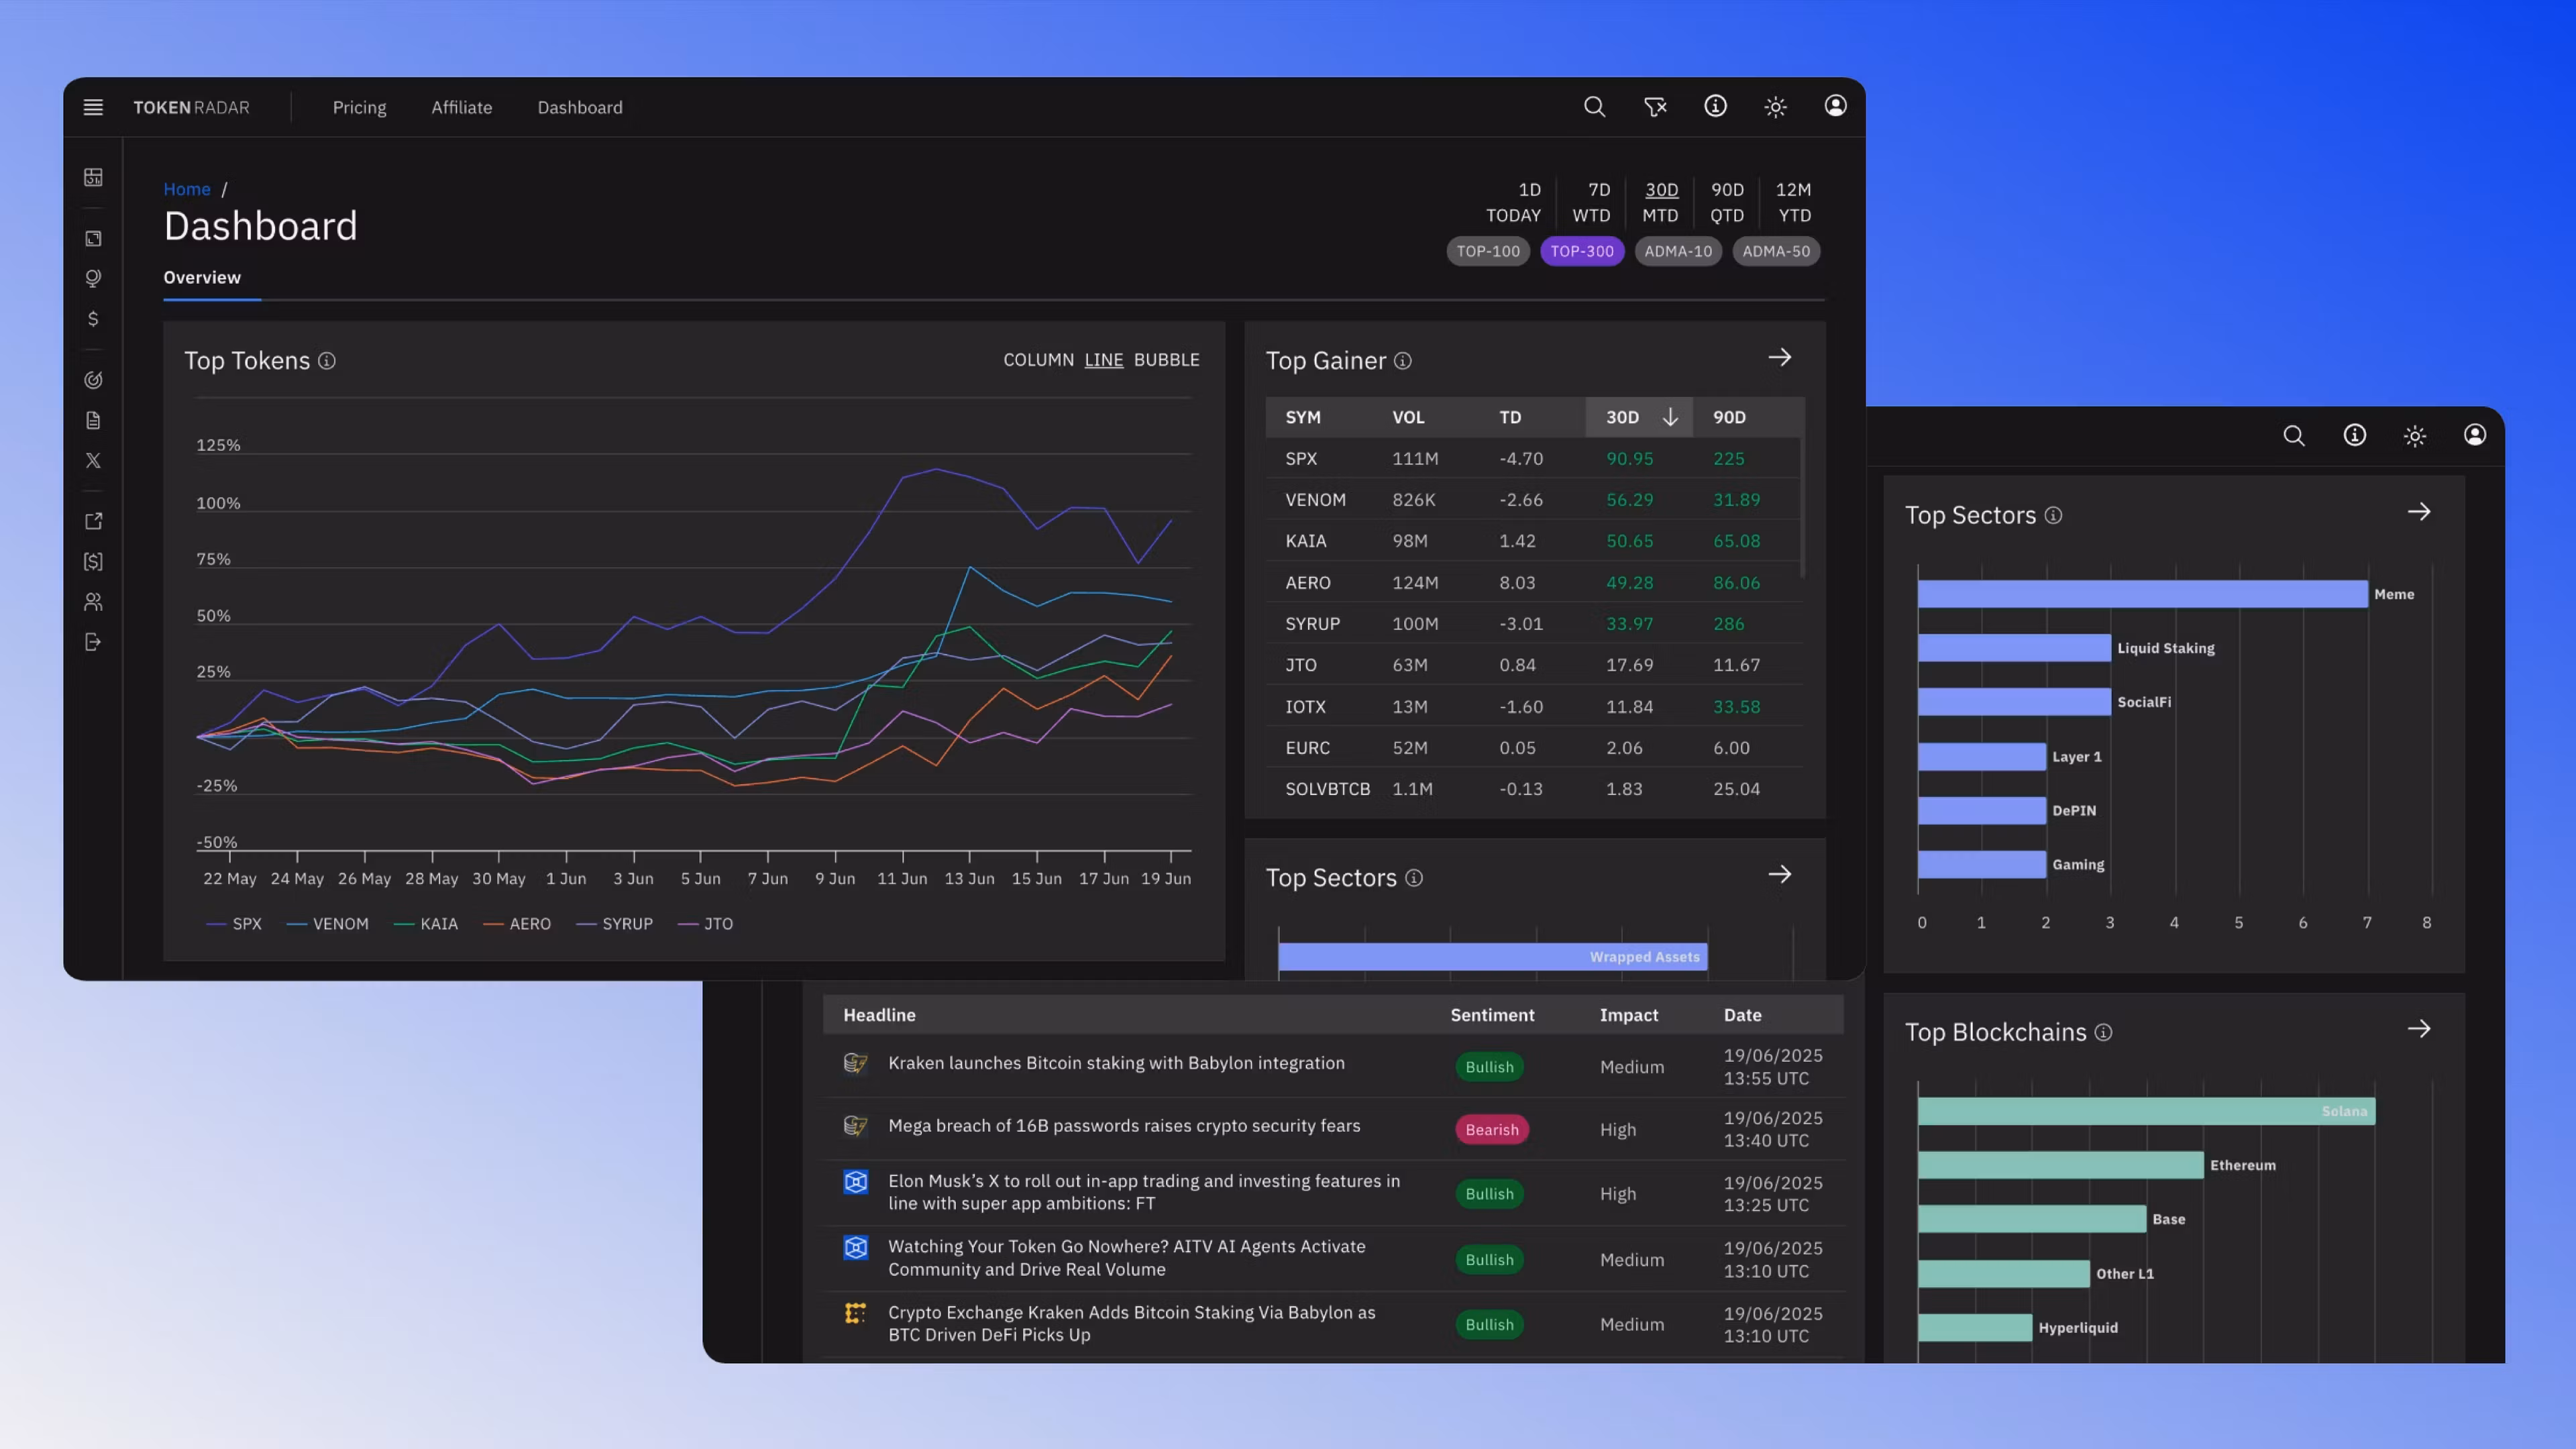Toggle light theme with sun icon
The height and width of the screenshot is (1449, 2576).
point(1775,107)
